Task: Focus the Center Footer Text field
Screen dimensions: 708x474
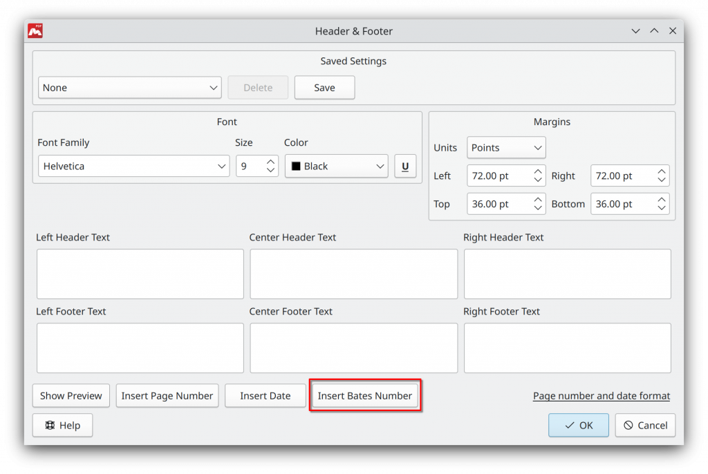Action: [x=353, y=348]
